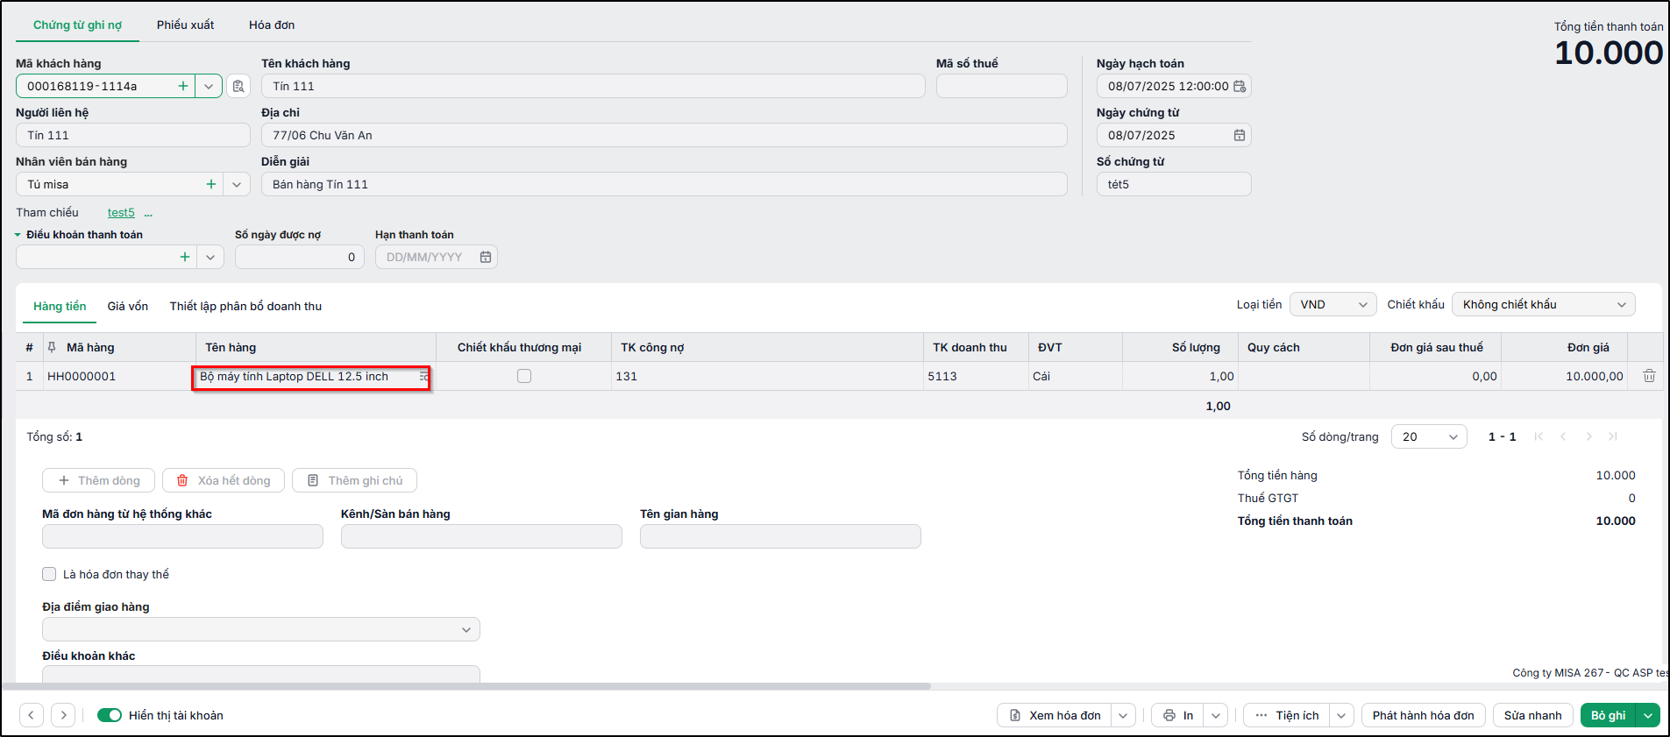Screen dimensions: 1670x737
Task: Click the expand icon in Tên hàng cell
Action: pyautogui.click(x=423, y=376)
